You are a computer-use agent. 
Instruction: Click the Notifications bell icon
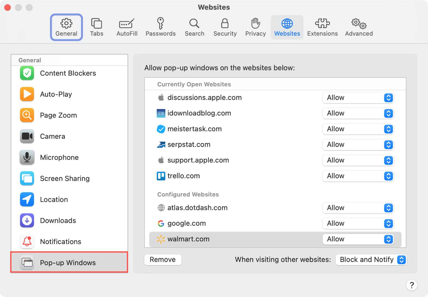[x=27, y=242]
